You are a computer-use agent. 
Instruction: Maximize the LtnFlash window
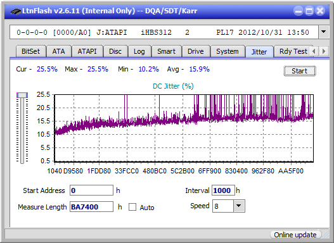pos(309,11)
